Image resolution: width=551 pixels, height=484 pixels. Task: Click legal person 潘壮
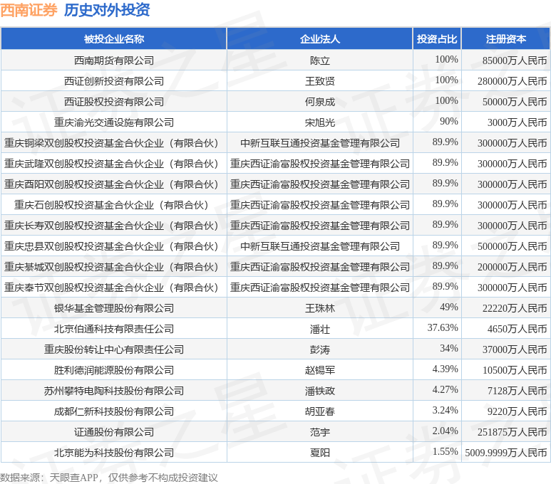pos(320,330)
